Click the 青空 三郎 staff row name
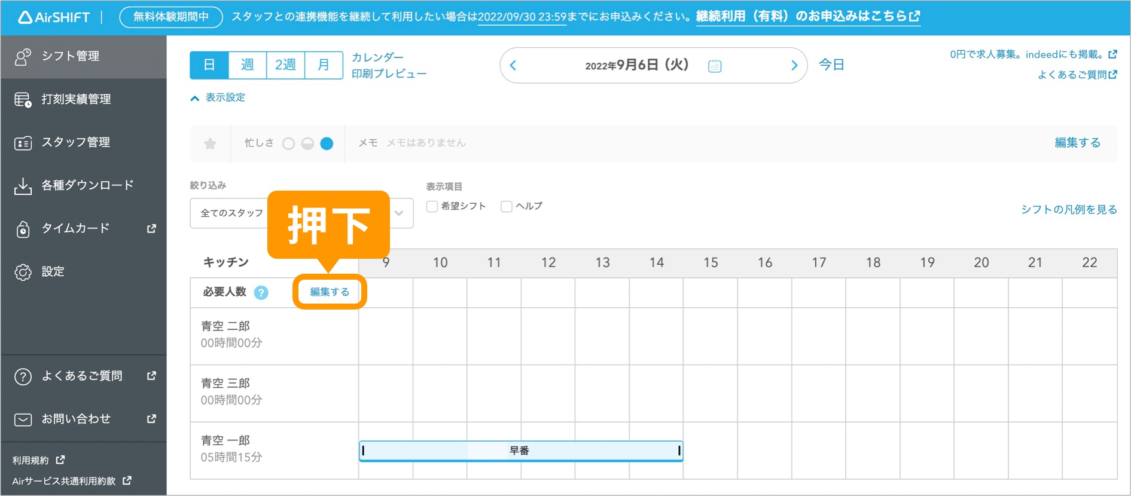 coord(225,383)
